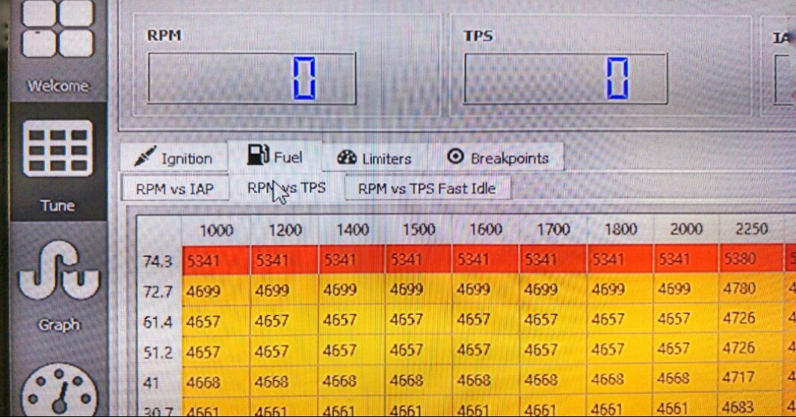Select the 1600 RPM column header
Image resolution: width=796 pixels, height=417 pixels.
(x=486, y=229)
